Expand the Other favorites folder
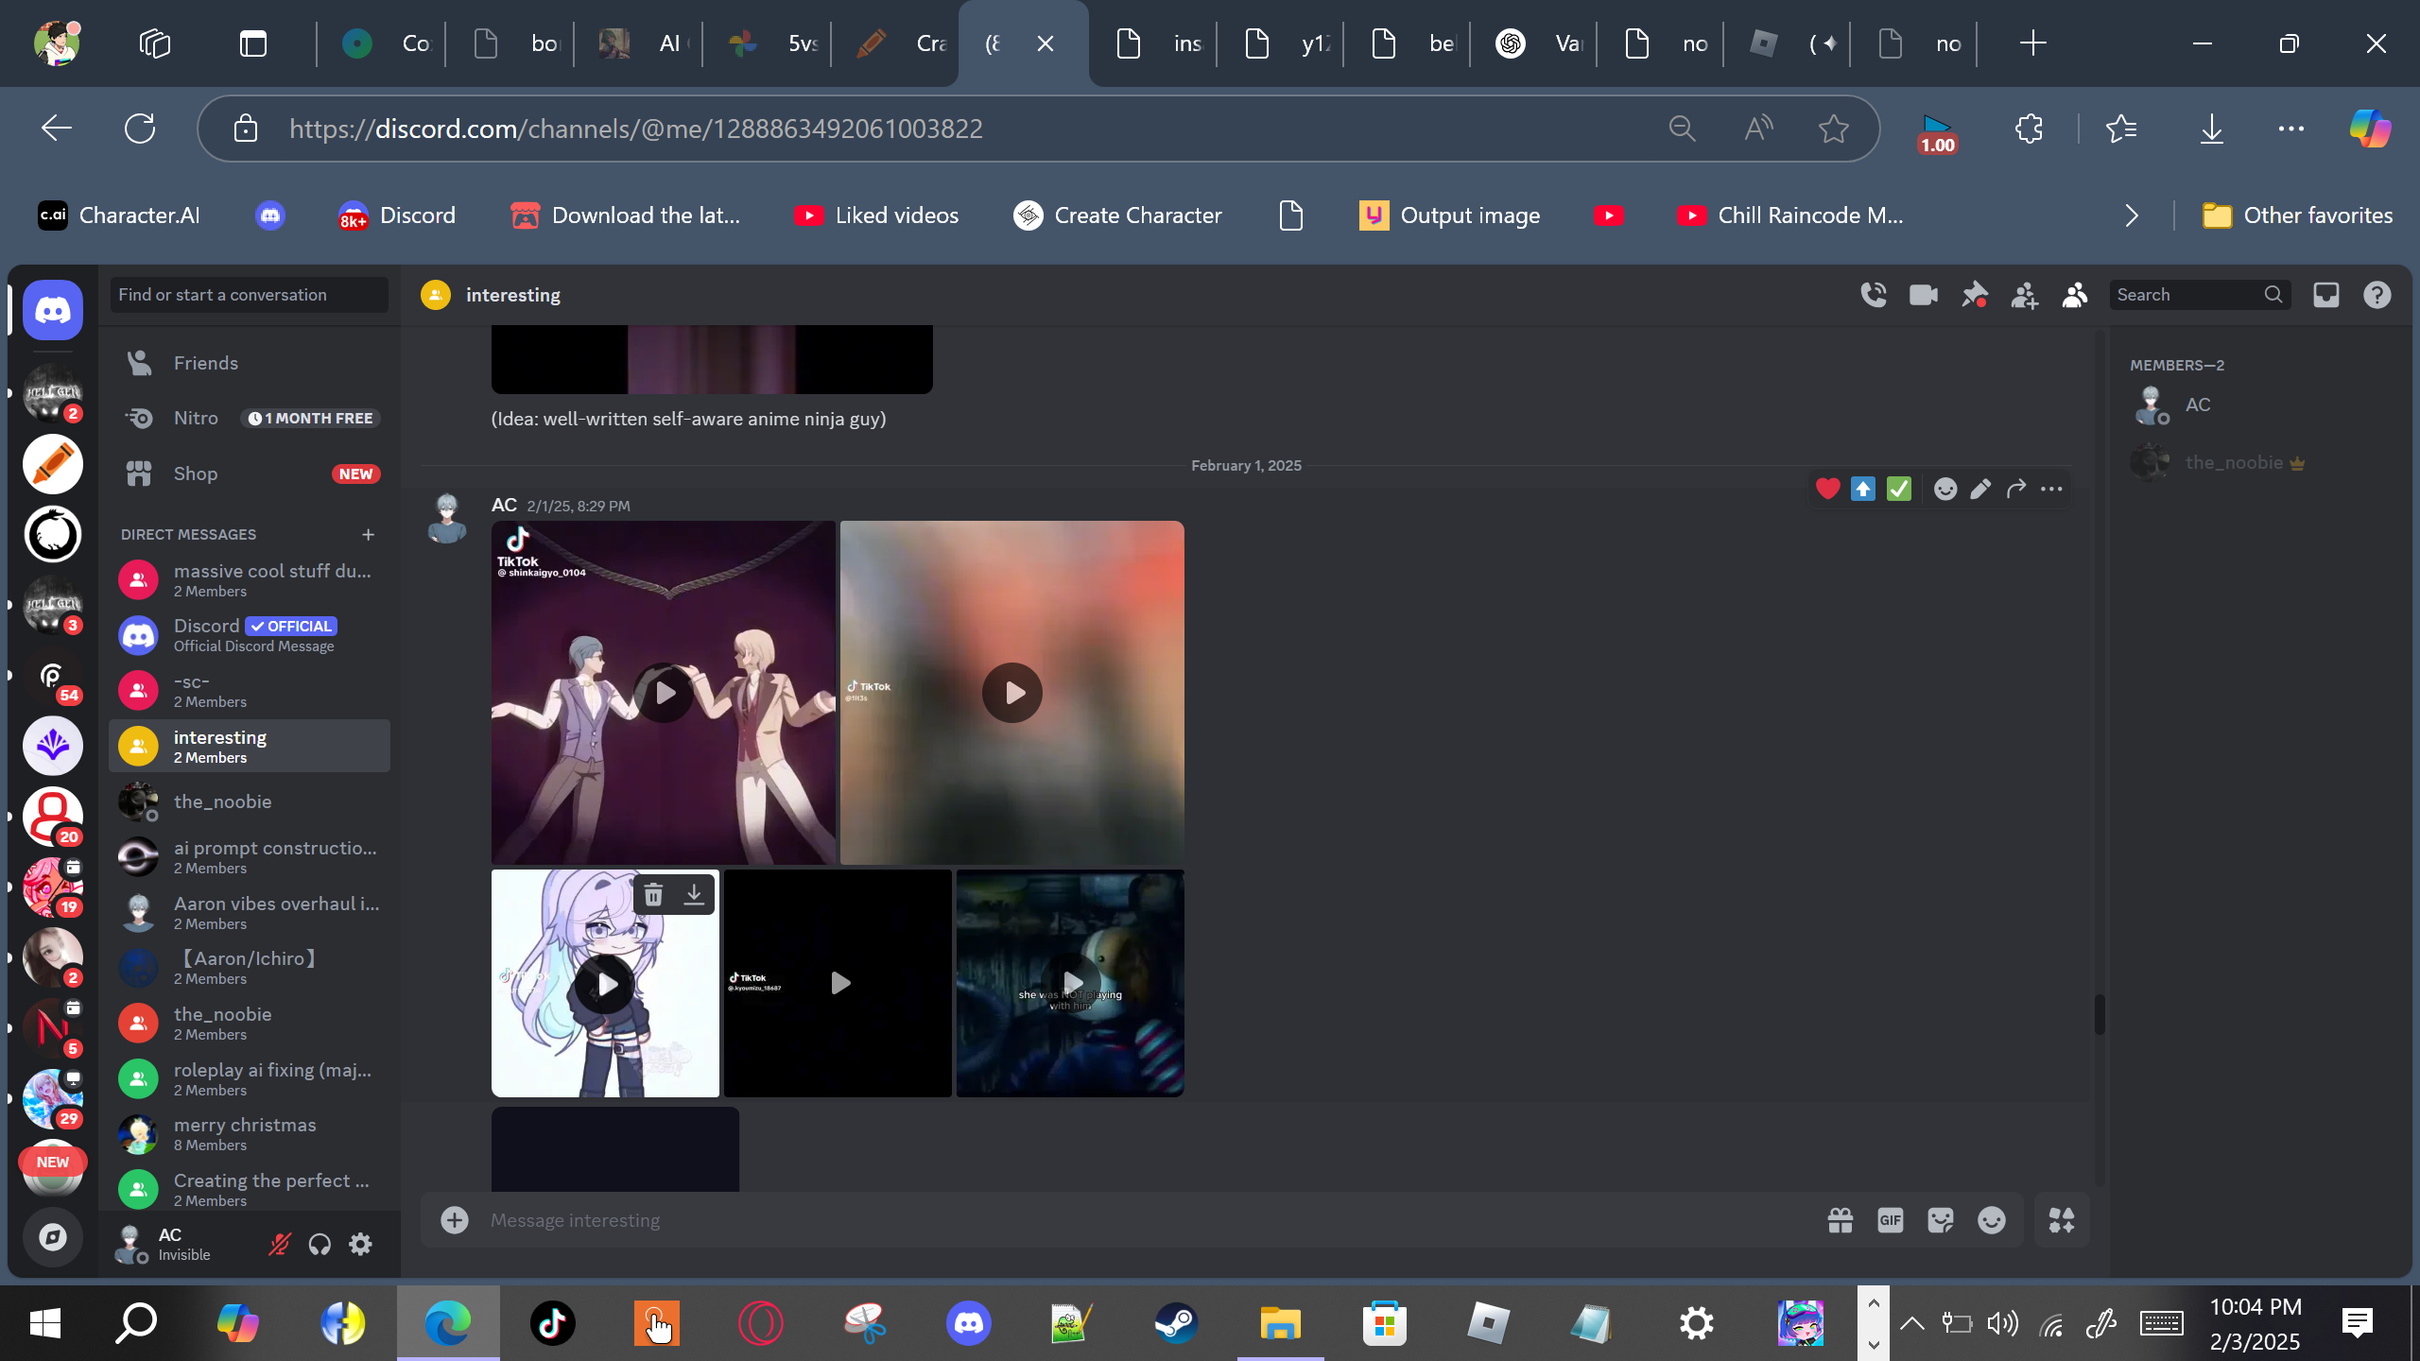2420x1361 pixels. [x=2297, y=215]
